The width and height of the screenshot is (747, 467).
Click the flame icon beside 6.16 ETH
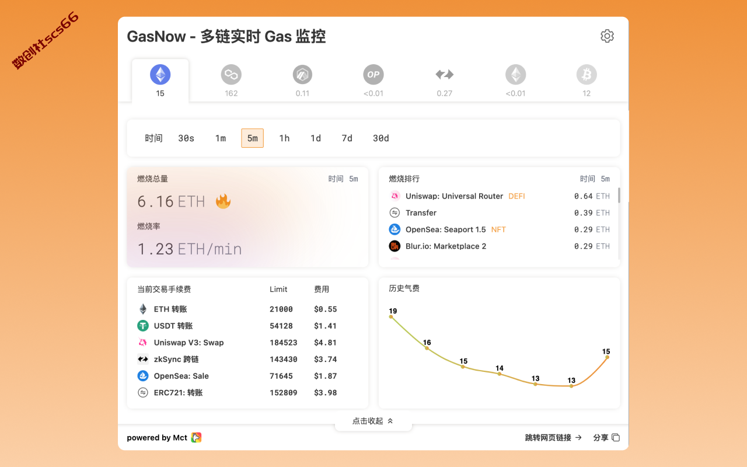click(223, 201)
